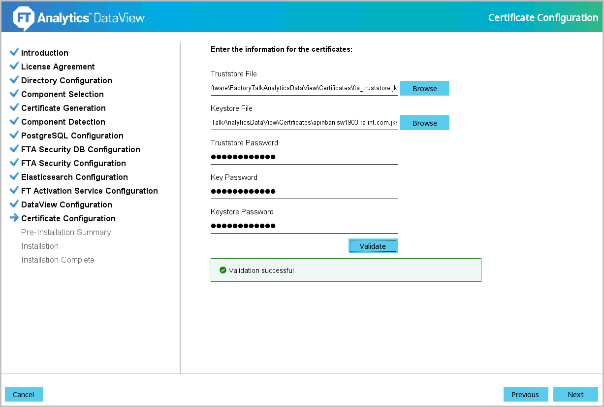Click the arrow icon beside Certificate Configuration
604x407 pixels.
point(14,218)
